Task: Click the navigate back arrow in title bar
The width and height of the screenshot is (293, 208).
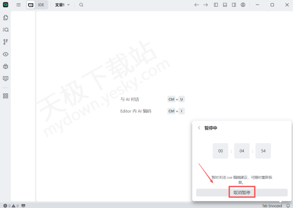Action: 196,5
